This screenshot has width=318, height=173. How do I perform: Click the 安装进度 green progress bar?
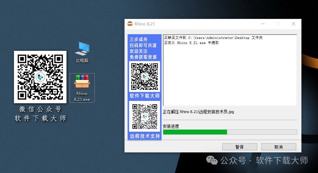pos(230,132)
